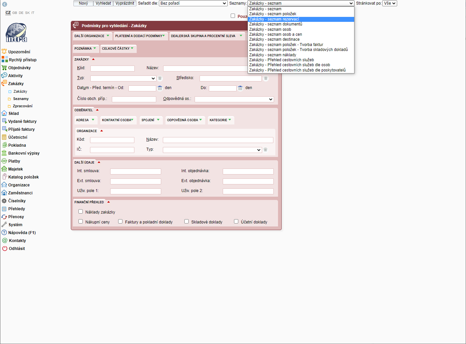
Task: Tick the Faktury a pokladní doklady checkbox
Action: point(120,221)
